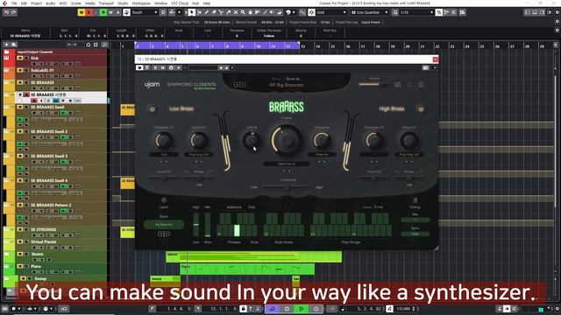Click the large Finisher knob

(287, 140)
